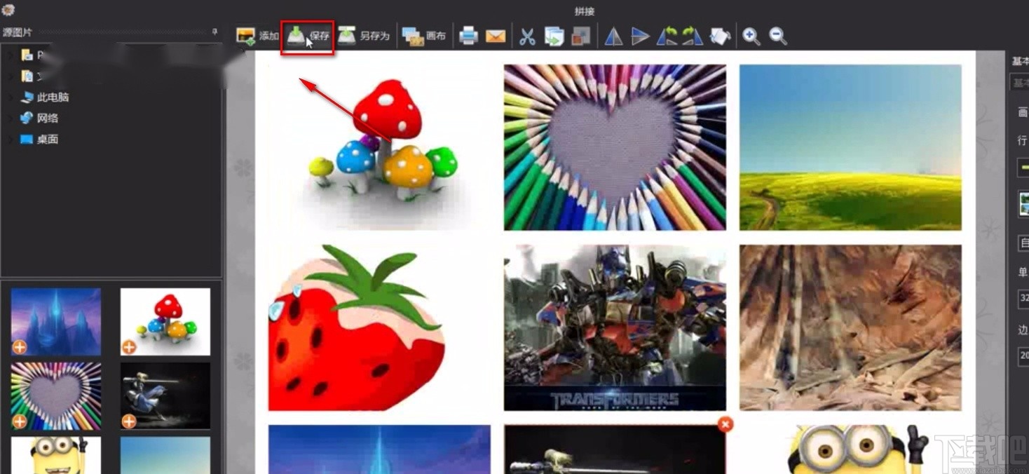Image resolution: width=1029 pixels, height=474 pixels.
Task: Click the free rotate icon before zoom
Action: [720, 36]
